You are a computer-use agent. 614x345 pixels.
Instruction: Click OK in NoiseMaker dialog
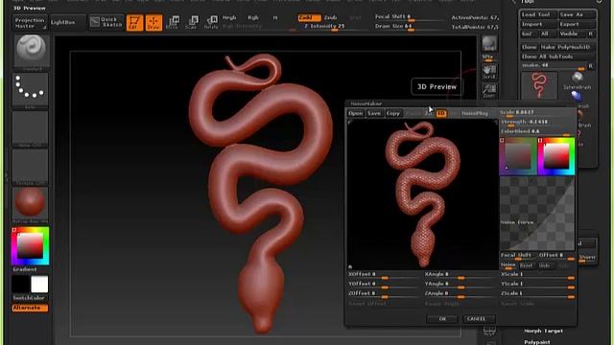click(442, 319)
